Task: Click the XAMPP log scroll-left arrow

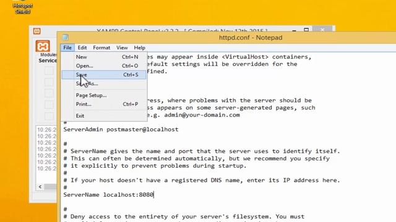Action: pos(40,187)
